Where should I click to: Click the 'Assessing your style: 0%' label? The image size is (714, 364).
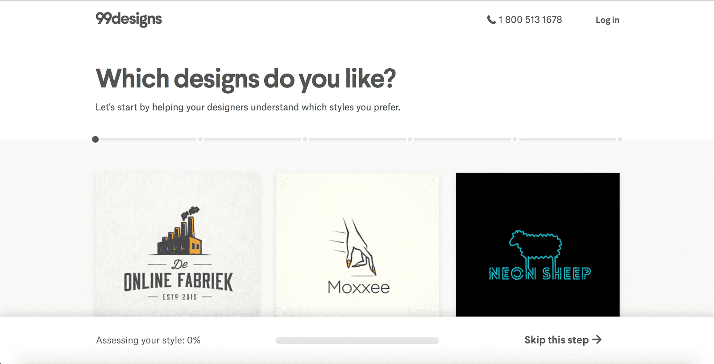pos(148,340)
